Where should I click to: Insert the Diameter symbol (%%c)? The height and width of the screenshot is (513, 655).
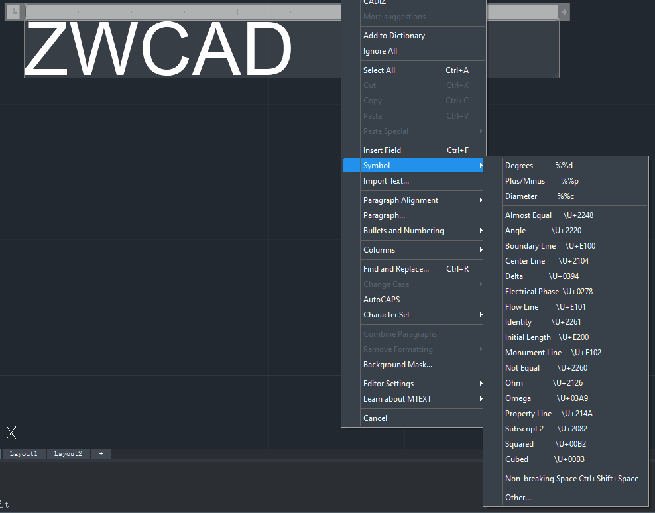point(566,196)
